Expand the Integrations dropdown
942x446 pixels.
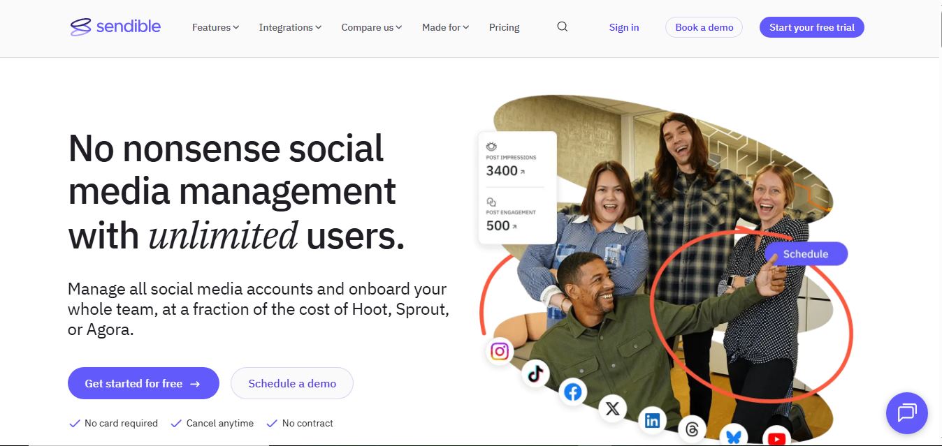290,27
